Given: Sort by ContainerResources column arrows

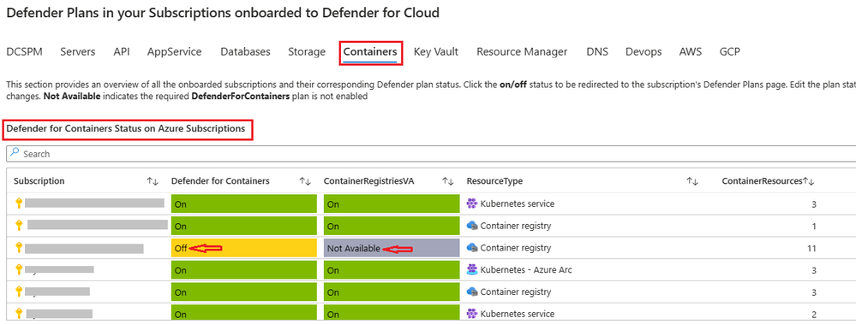Looking at the screenshot, I should [x=809, y=181].
